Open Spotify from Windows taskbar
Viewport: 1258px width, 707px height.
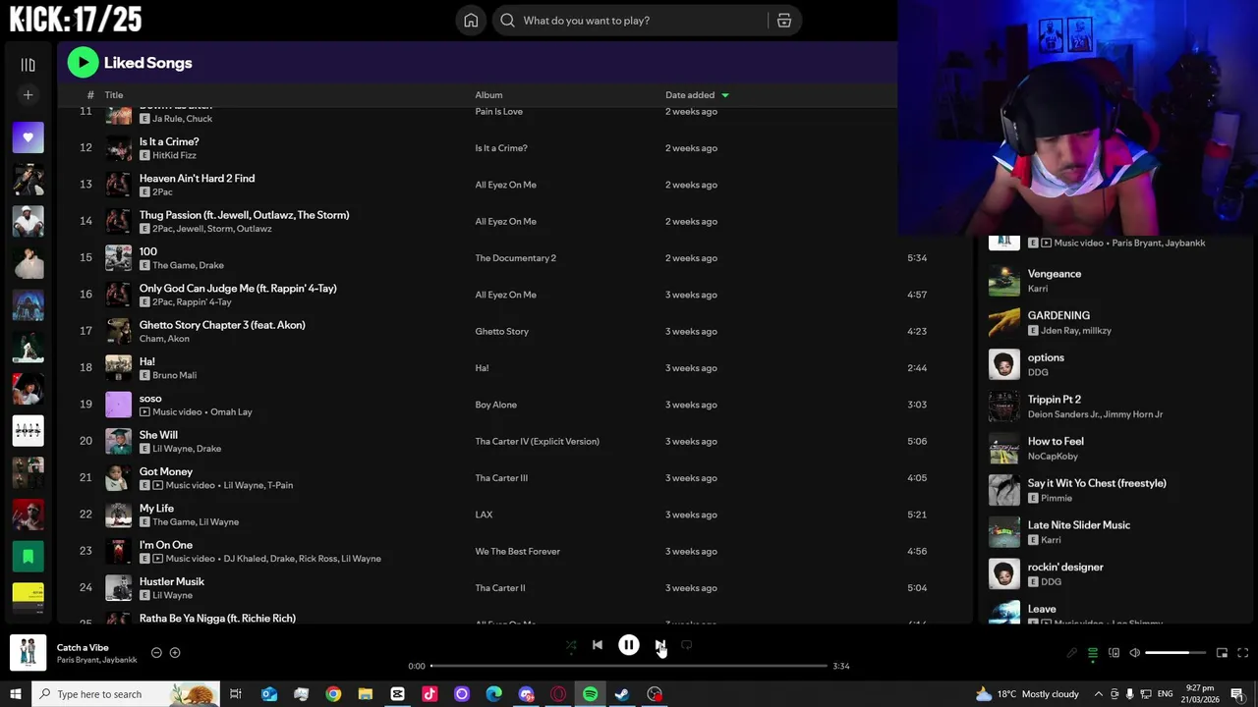click(590, 694)
